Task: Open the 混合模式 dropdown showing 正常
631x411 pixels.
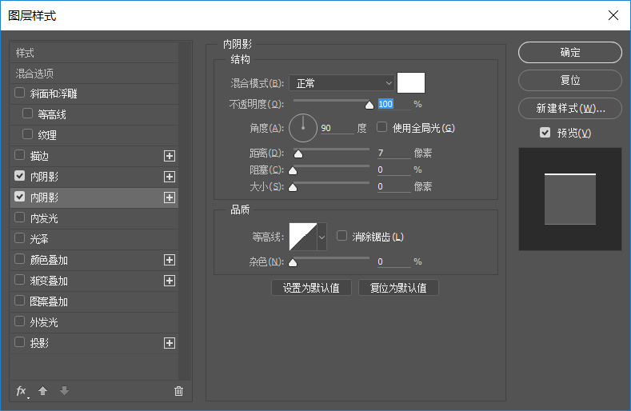Action: (342, 83)
